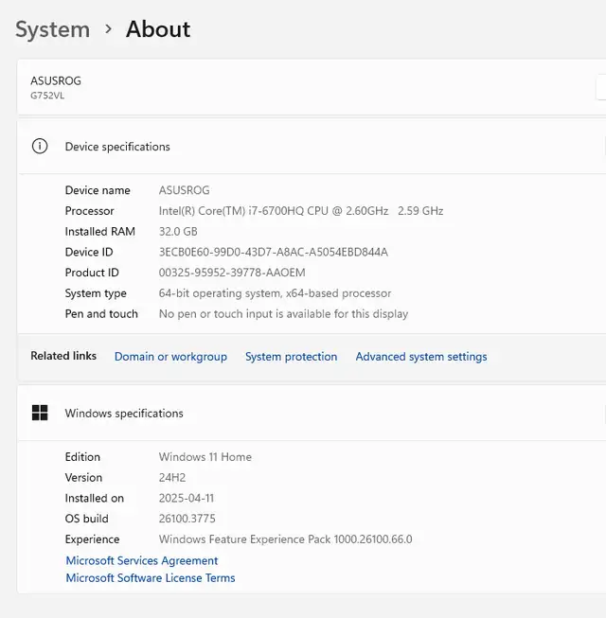Click the OS build 26100.3775 value
Viewport: 606px width, 618px height.
point(187,519)
